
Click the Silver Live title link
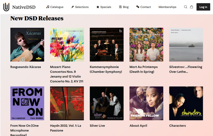tap(97, 126)
